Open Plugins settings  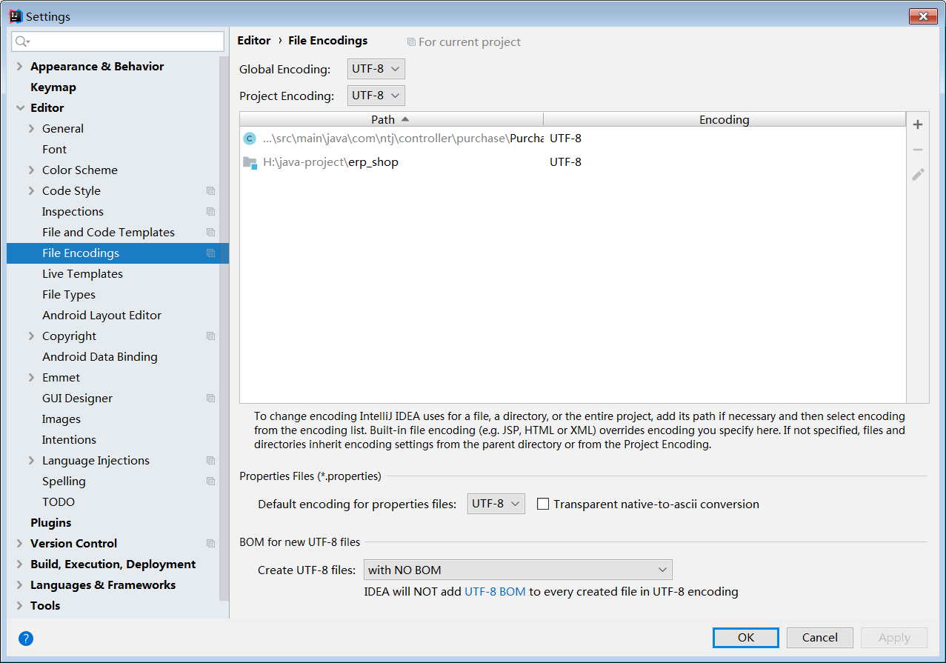(51, 523)
